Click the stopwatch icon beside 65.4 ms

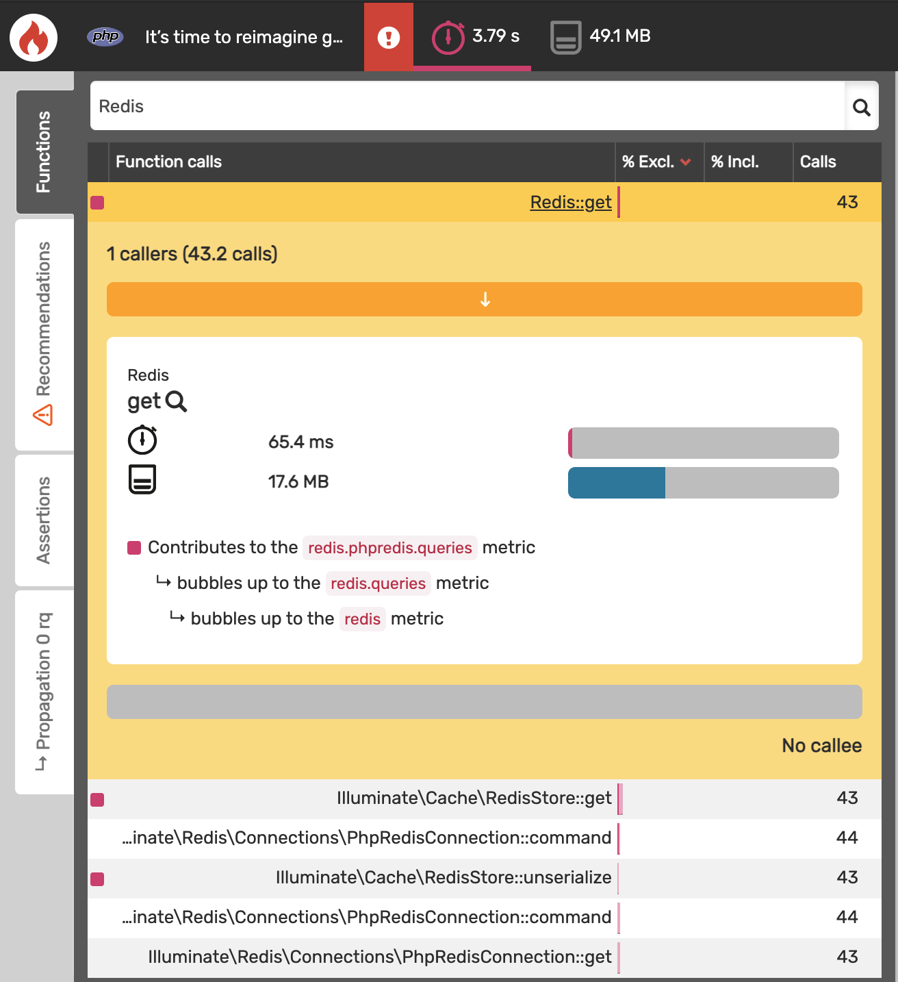(142, 442)
